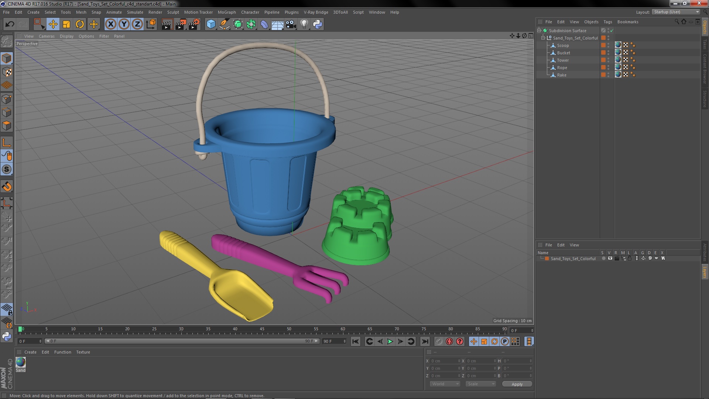Select the Live Selection tool
Screen dimensions: 709x399
39,24
